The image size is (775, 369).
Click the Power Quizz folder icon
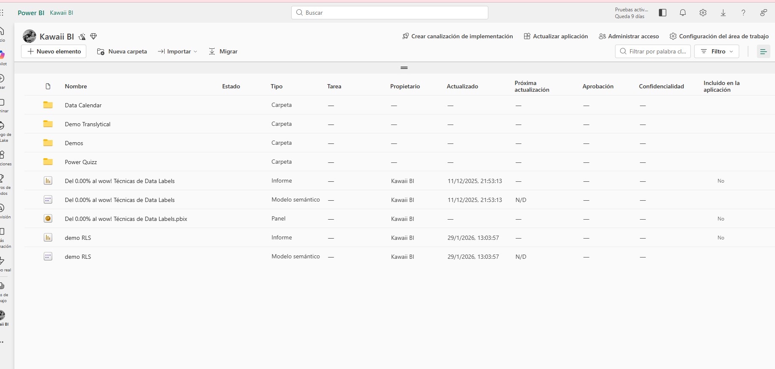[48, 162]
